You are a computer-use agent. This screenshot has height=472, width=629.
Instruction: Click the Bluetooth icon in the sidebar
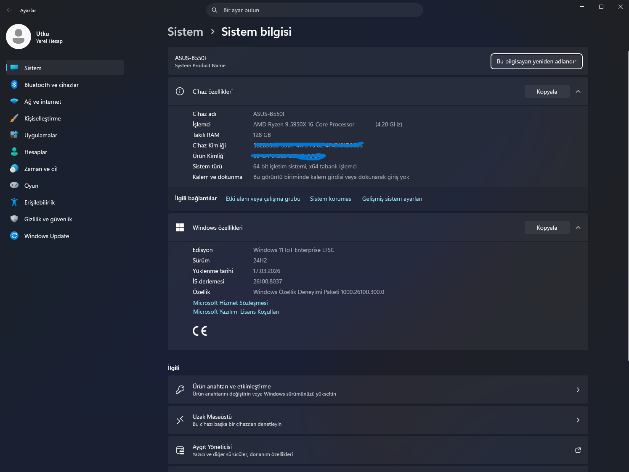tap(14, 84)
